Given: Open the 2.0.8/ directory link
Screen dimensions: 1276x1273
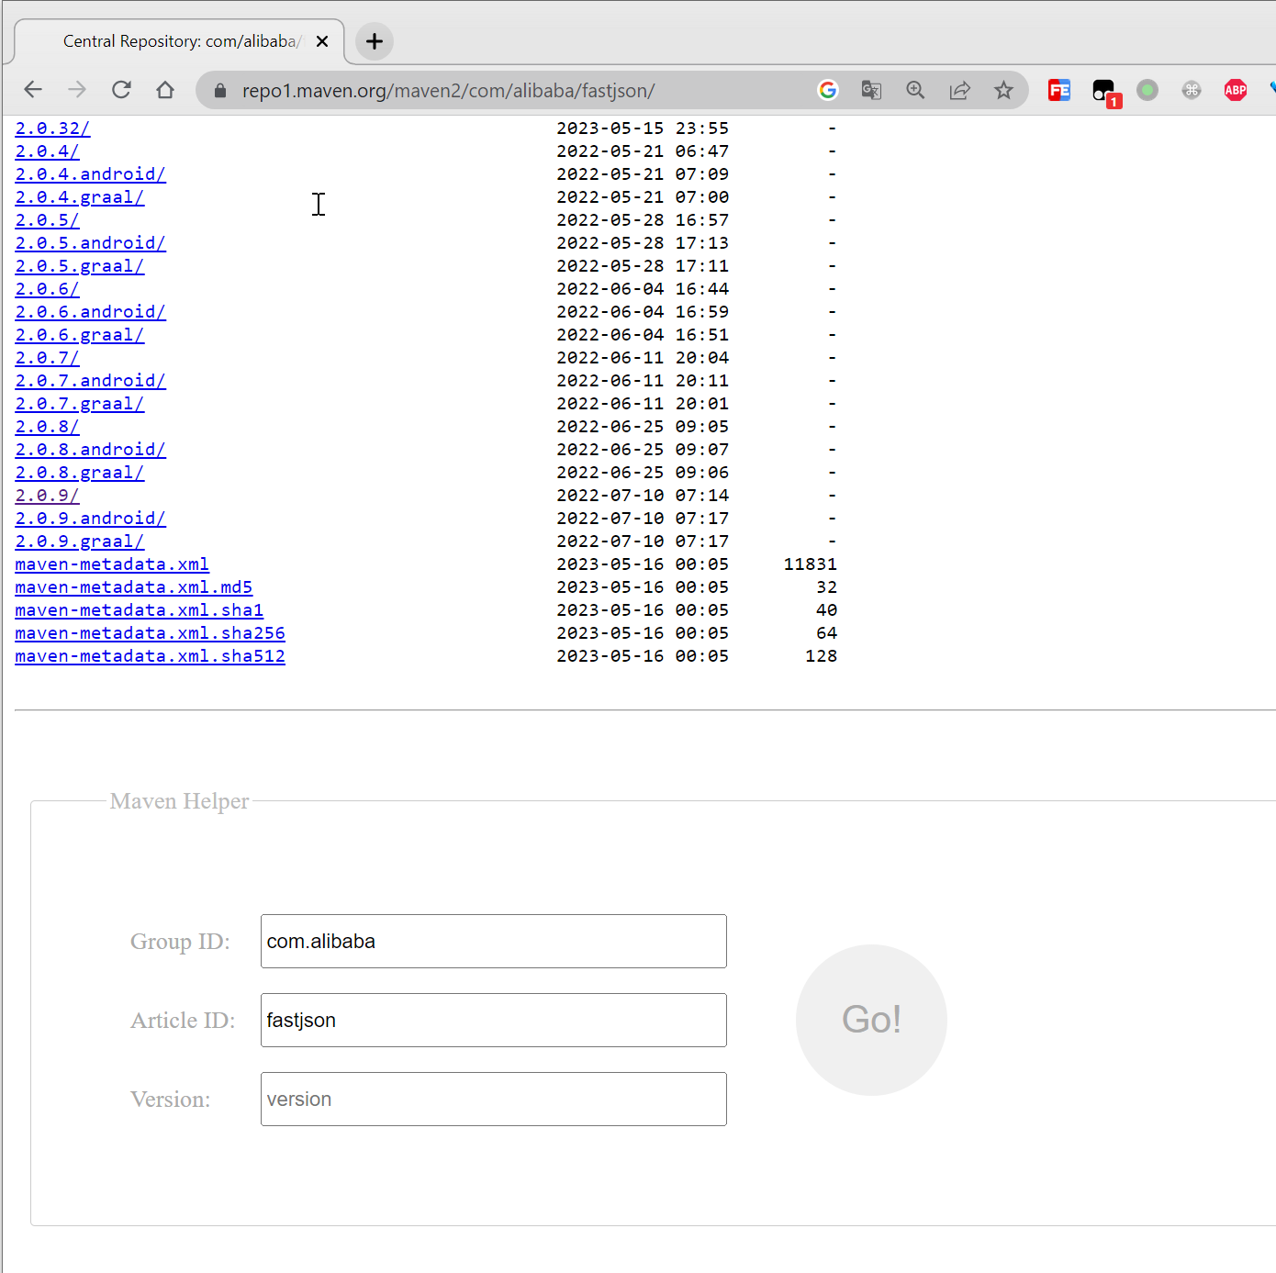Looking at the screenshot, I should (x=47, y=427).
